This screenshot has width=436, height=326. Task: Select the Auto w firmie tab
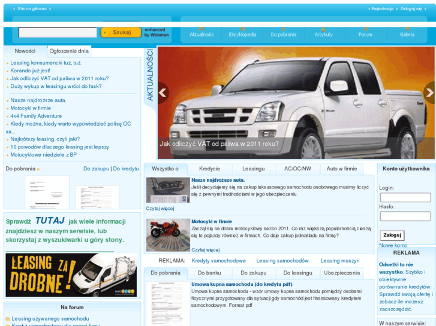(342, 169)
